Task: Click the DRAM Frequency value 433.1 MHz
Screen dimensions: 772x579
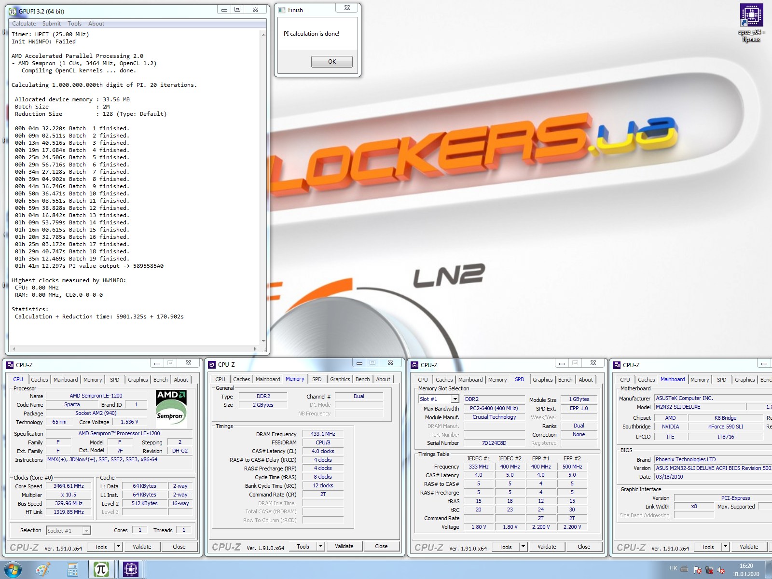Action: point(323,434)
